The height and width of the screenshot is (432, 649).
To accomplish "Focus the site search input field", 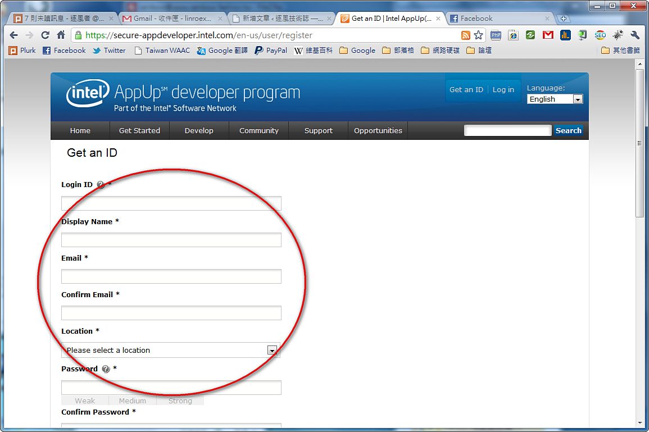I will [507, 130].
